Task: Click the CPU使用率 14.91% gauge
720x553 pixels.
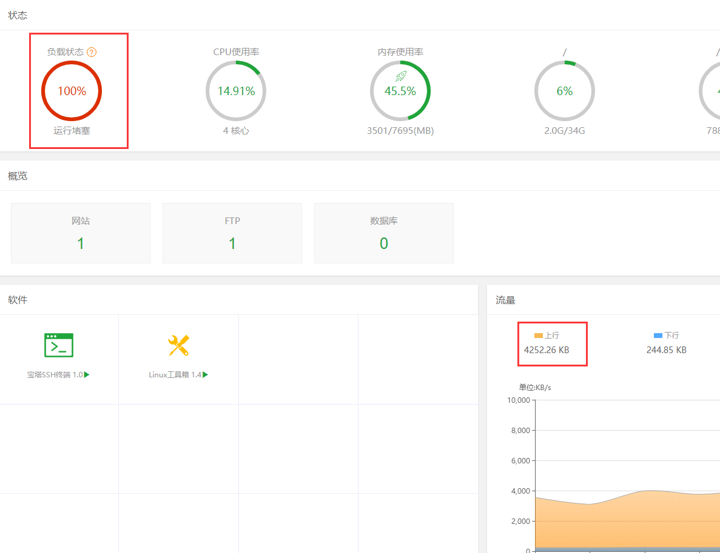Action: pos(236,91)
